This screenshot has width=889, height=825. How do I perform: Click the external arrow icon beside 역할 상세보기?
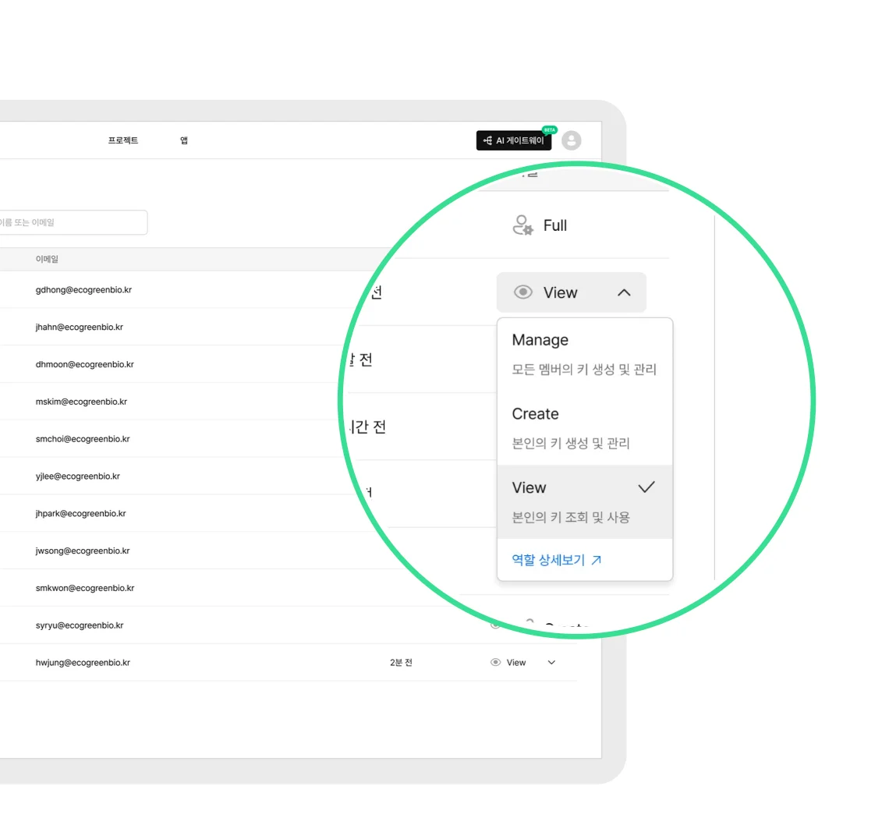[x=596, y=560]
